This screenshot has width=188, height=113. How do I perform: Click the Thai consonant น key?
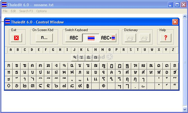tap(25, 72)
